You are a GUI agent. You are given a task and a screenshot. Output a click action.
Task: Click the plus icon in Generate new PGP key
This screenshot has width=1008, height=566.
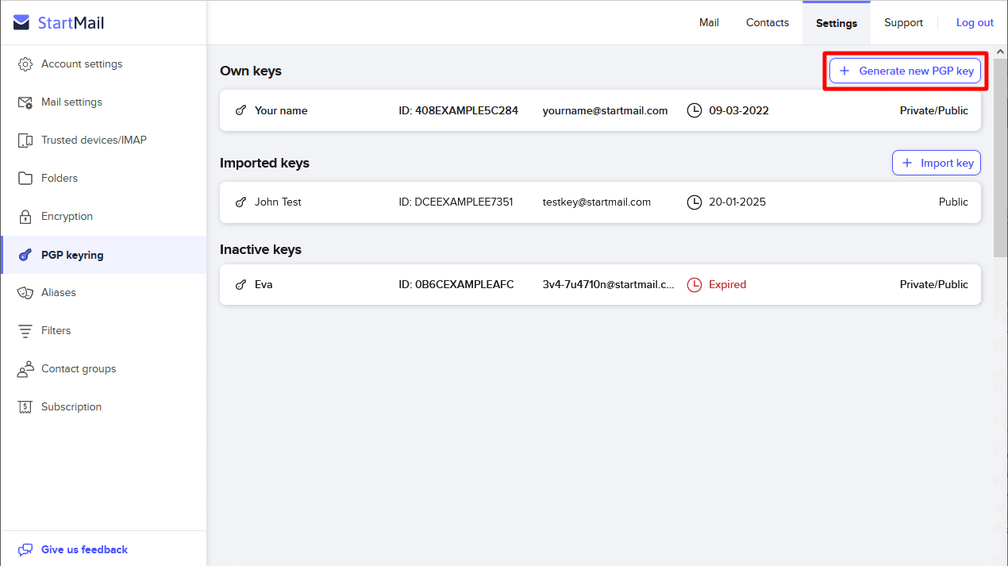tap(844, 71)
